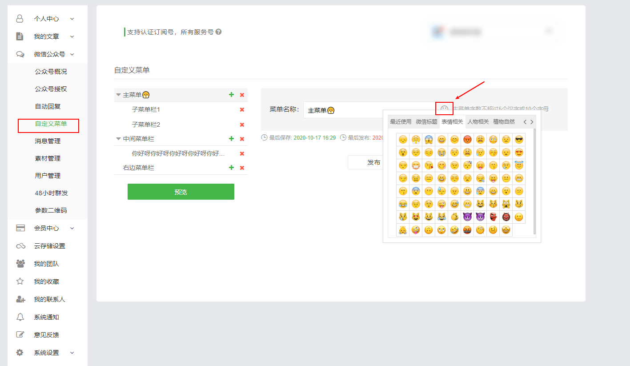The height and width of the screenshot is (366, 630).
Task: Switch to 表情相关 emoji tab
Action: (x=452, y=122)
